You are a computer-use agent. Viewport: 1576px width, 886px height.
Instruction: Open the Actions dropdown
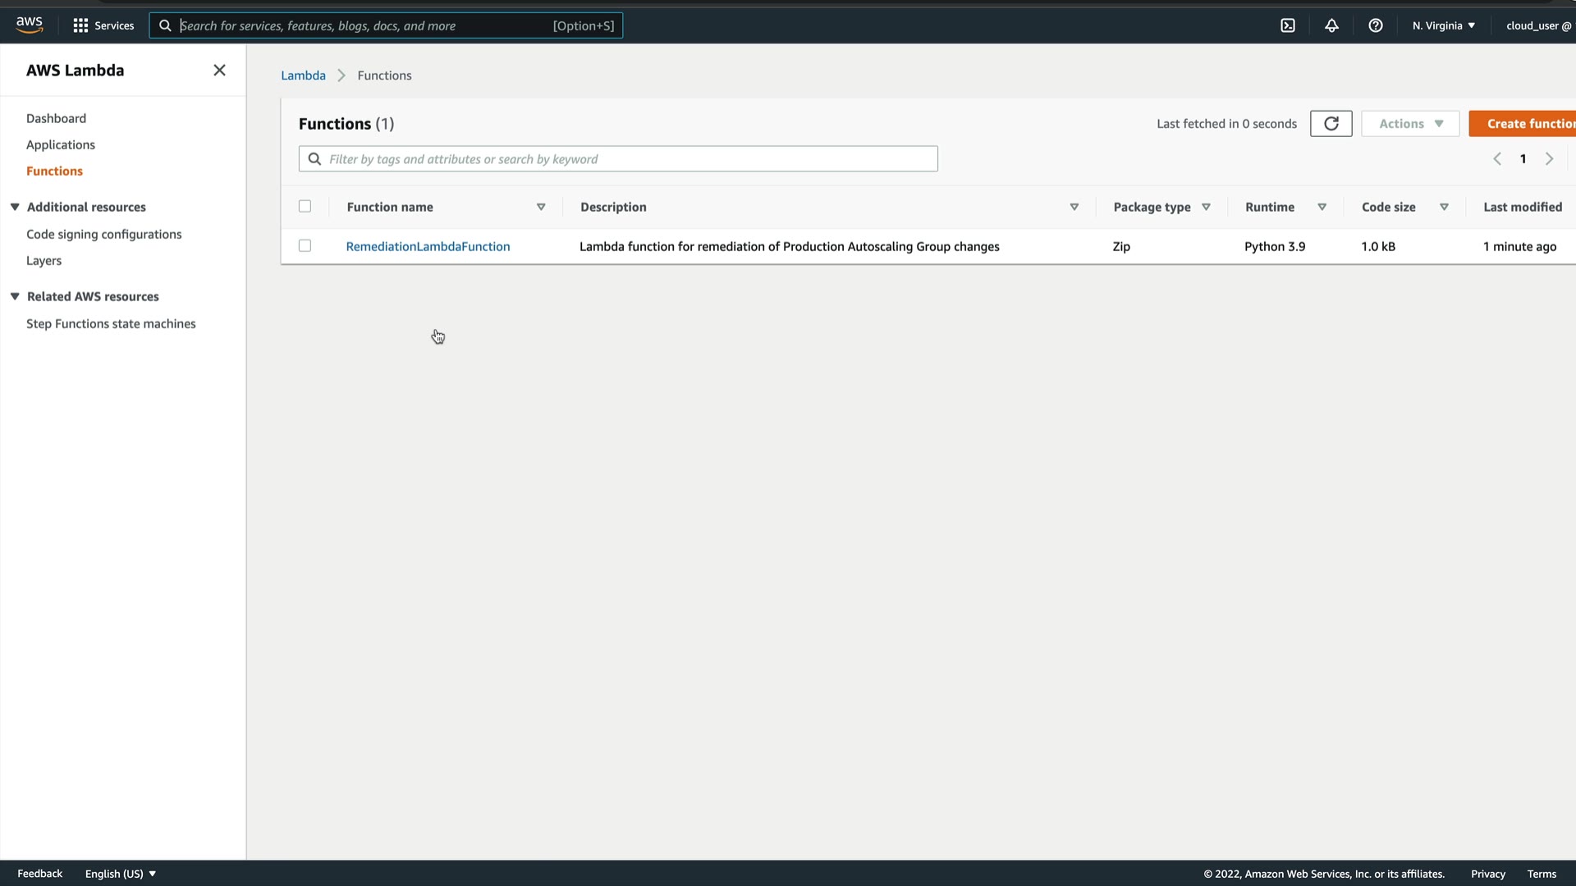pos(1409,124)
